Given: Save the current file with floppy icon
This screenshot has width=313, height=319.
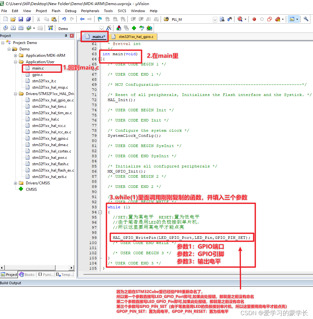Looking at the screenshot, I should point(20,19).
